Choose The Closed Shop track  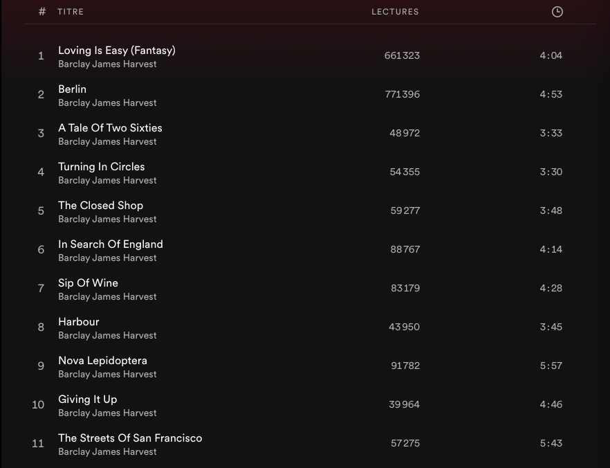101,206
